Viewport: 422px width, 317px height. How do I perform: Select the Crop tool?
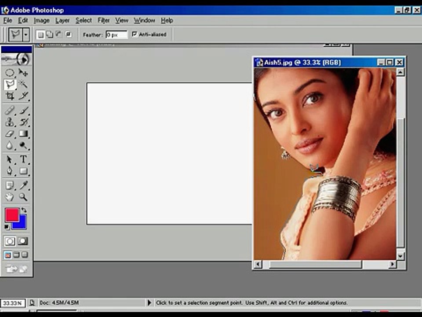10,96
